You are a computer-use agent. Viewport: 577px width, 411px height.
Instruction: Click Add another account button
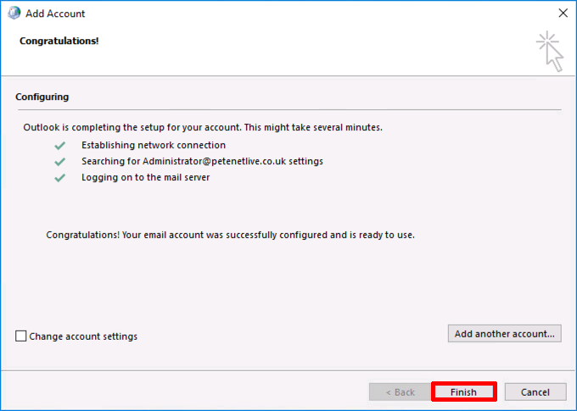[505, 333]
